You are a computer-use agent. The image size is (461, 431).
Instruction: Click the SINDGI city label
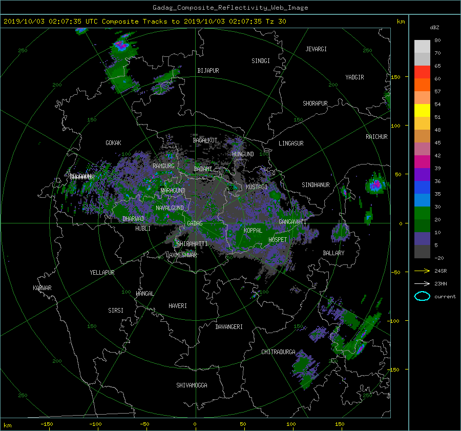[261, 61]
